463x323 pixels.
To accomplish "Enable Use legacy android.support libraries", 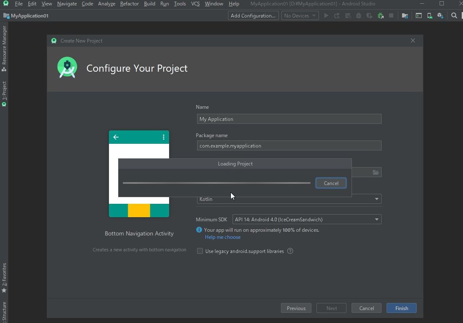I will tap(200, 251).
